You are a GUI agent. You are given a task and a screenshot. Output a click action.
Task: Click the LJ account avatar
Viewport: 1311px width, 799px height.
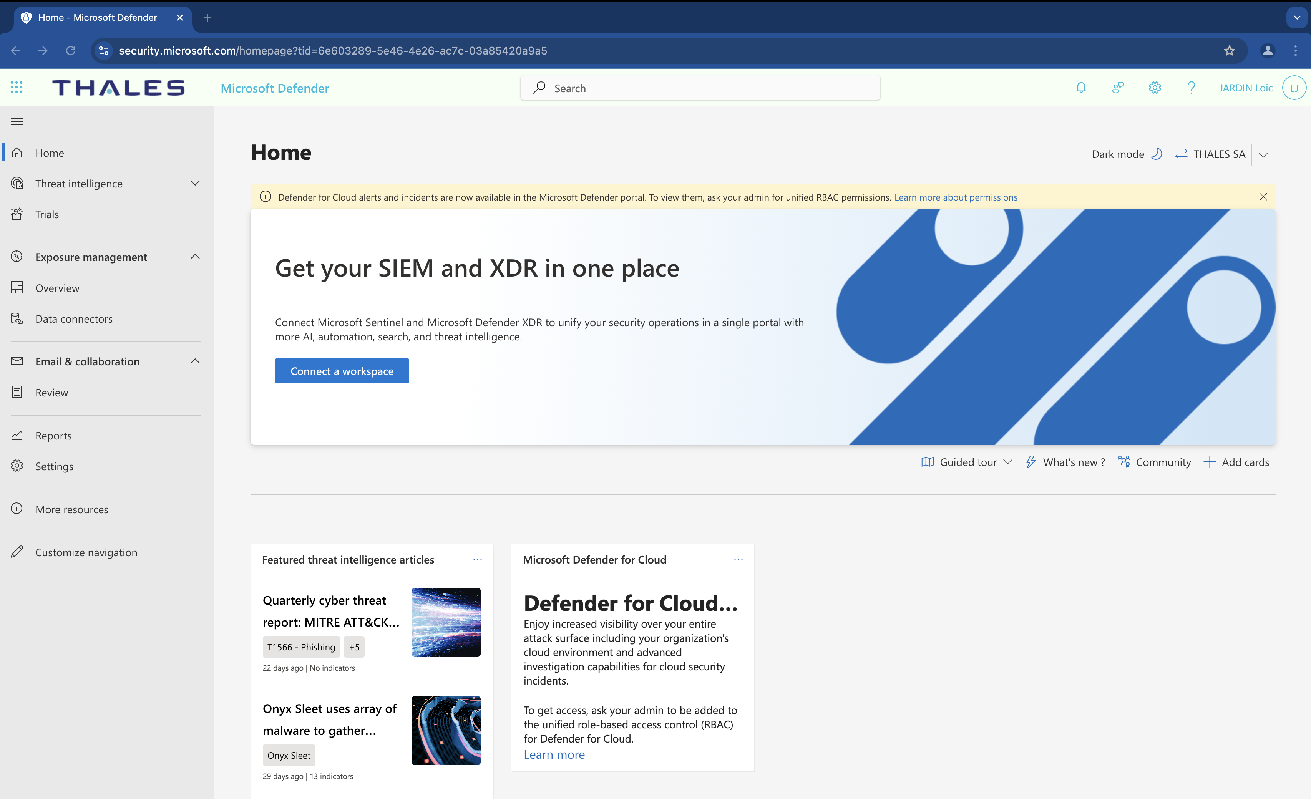pos(1294,88)
